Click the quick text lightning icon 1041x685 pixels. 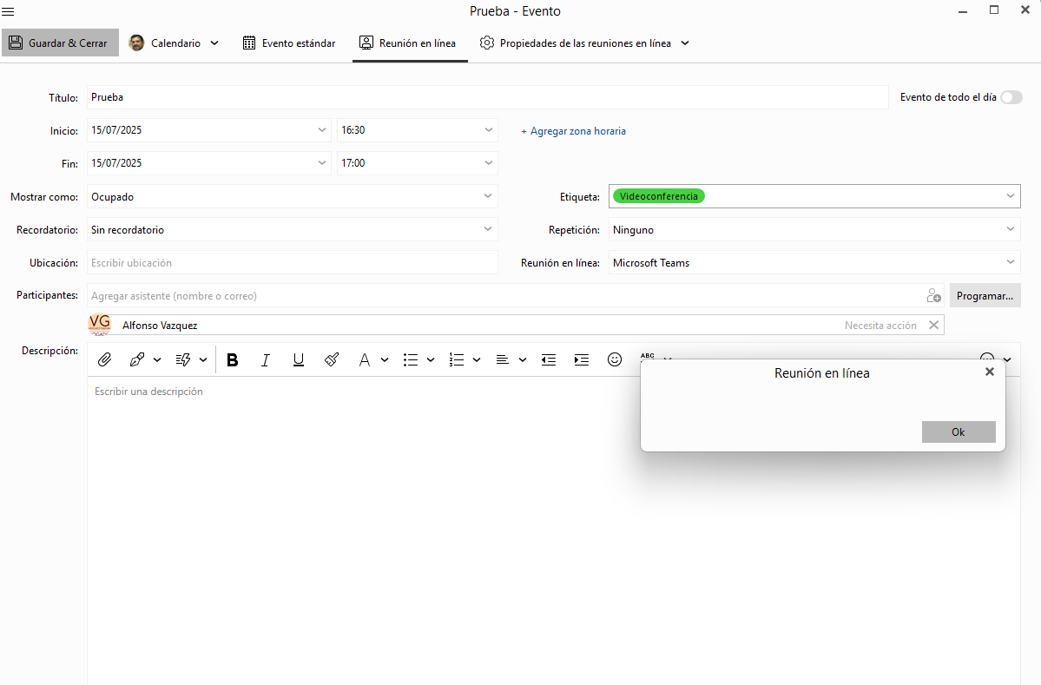click(183, 359)
